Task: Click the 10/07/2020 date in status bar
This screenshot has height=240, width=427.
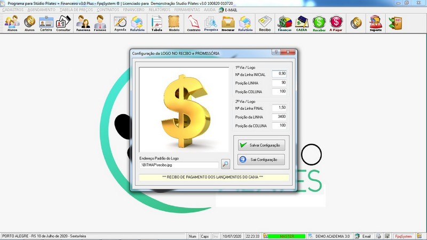Action: pos(232,236)
